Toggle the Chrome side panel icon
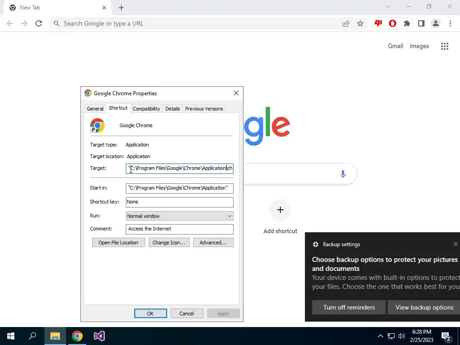 click(x=421, y=23)
